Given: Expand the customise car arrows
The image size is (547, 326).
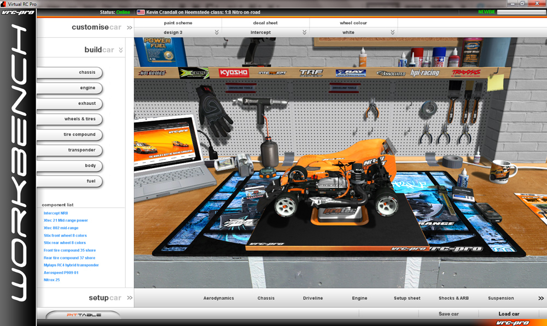Looking at the screenshot, I should (130, 27).
